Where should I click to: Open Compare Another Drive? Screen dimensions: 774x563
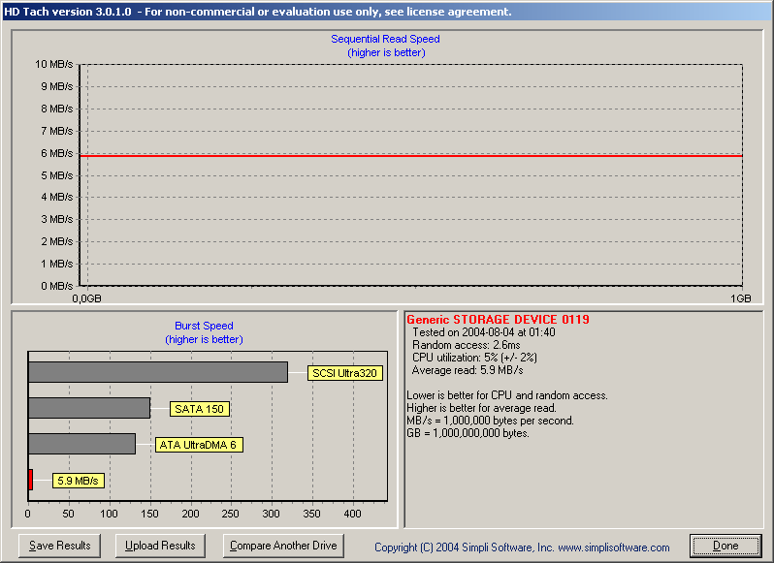[x=283, y=546]
